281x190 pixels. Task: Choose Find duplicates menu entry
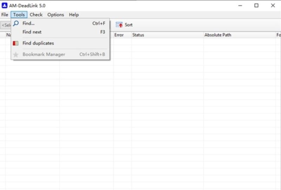(x=60, y=43)
